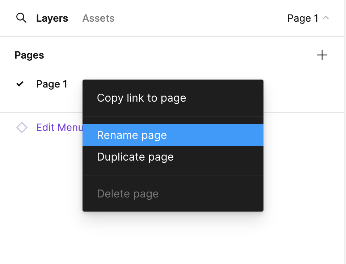The image size is (346, 264).
Task: Add a new page with plus icon
Action: [322, 55]
